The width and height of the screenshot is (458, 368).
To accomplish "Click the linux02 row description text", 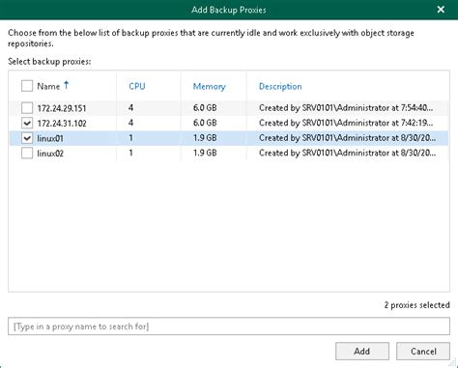I will coord(347,154).
